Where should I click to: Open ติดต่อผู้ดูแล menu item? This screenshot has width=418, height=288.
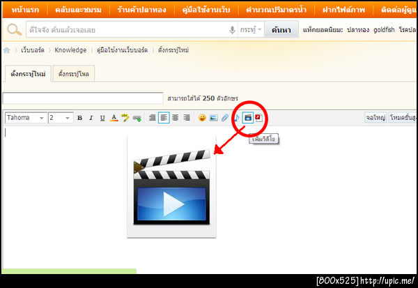[x=398, y=10]
